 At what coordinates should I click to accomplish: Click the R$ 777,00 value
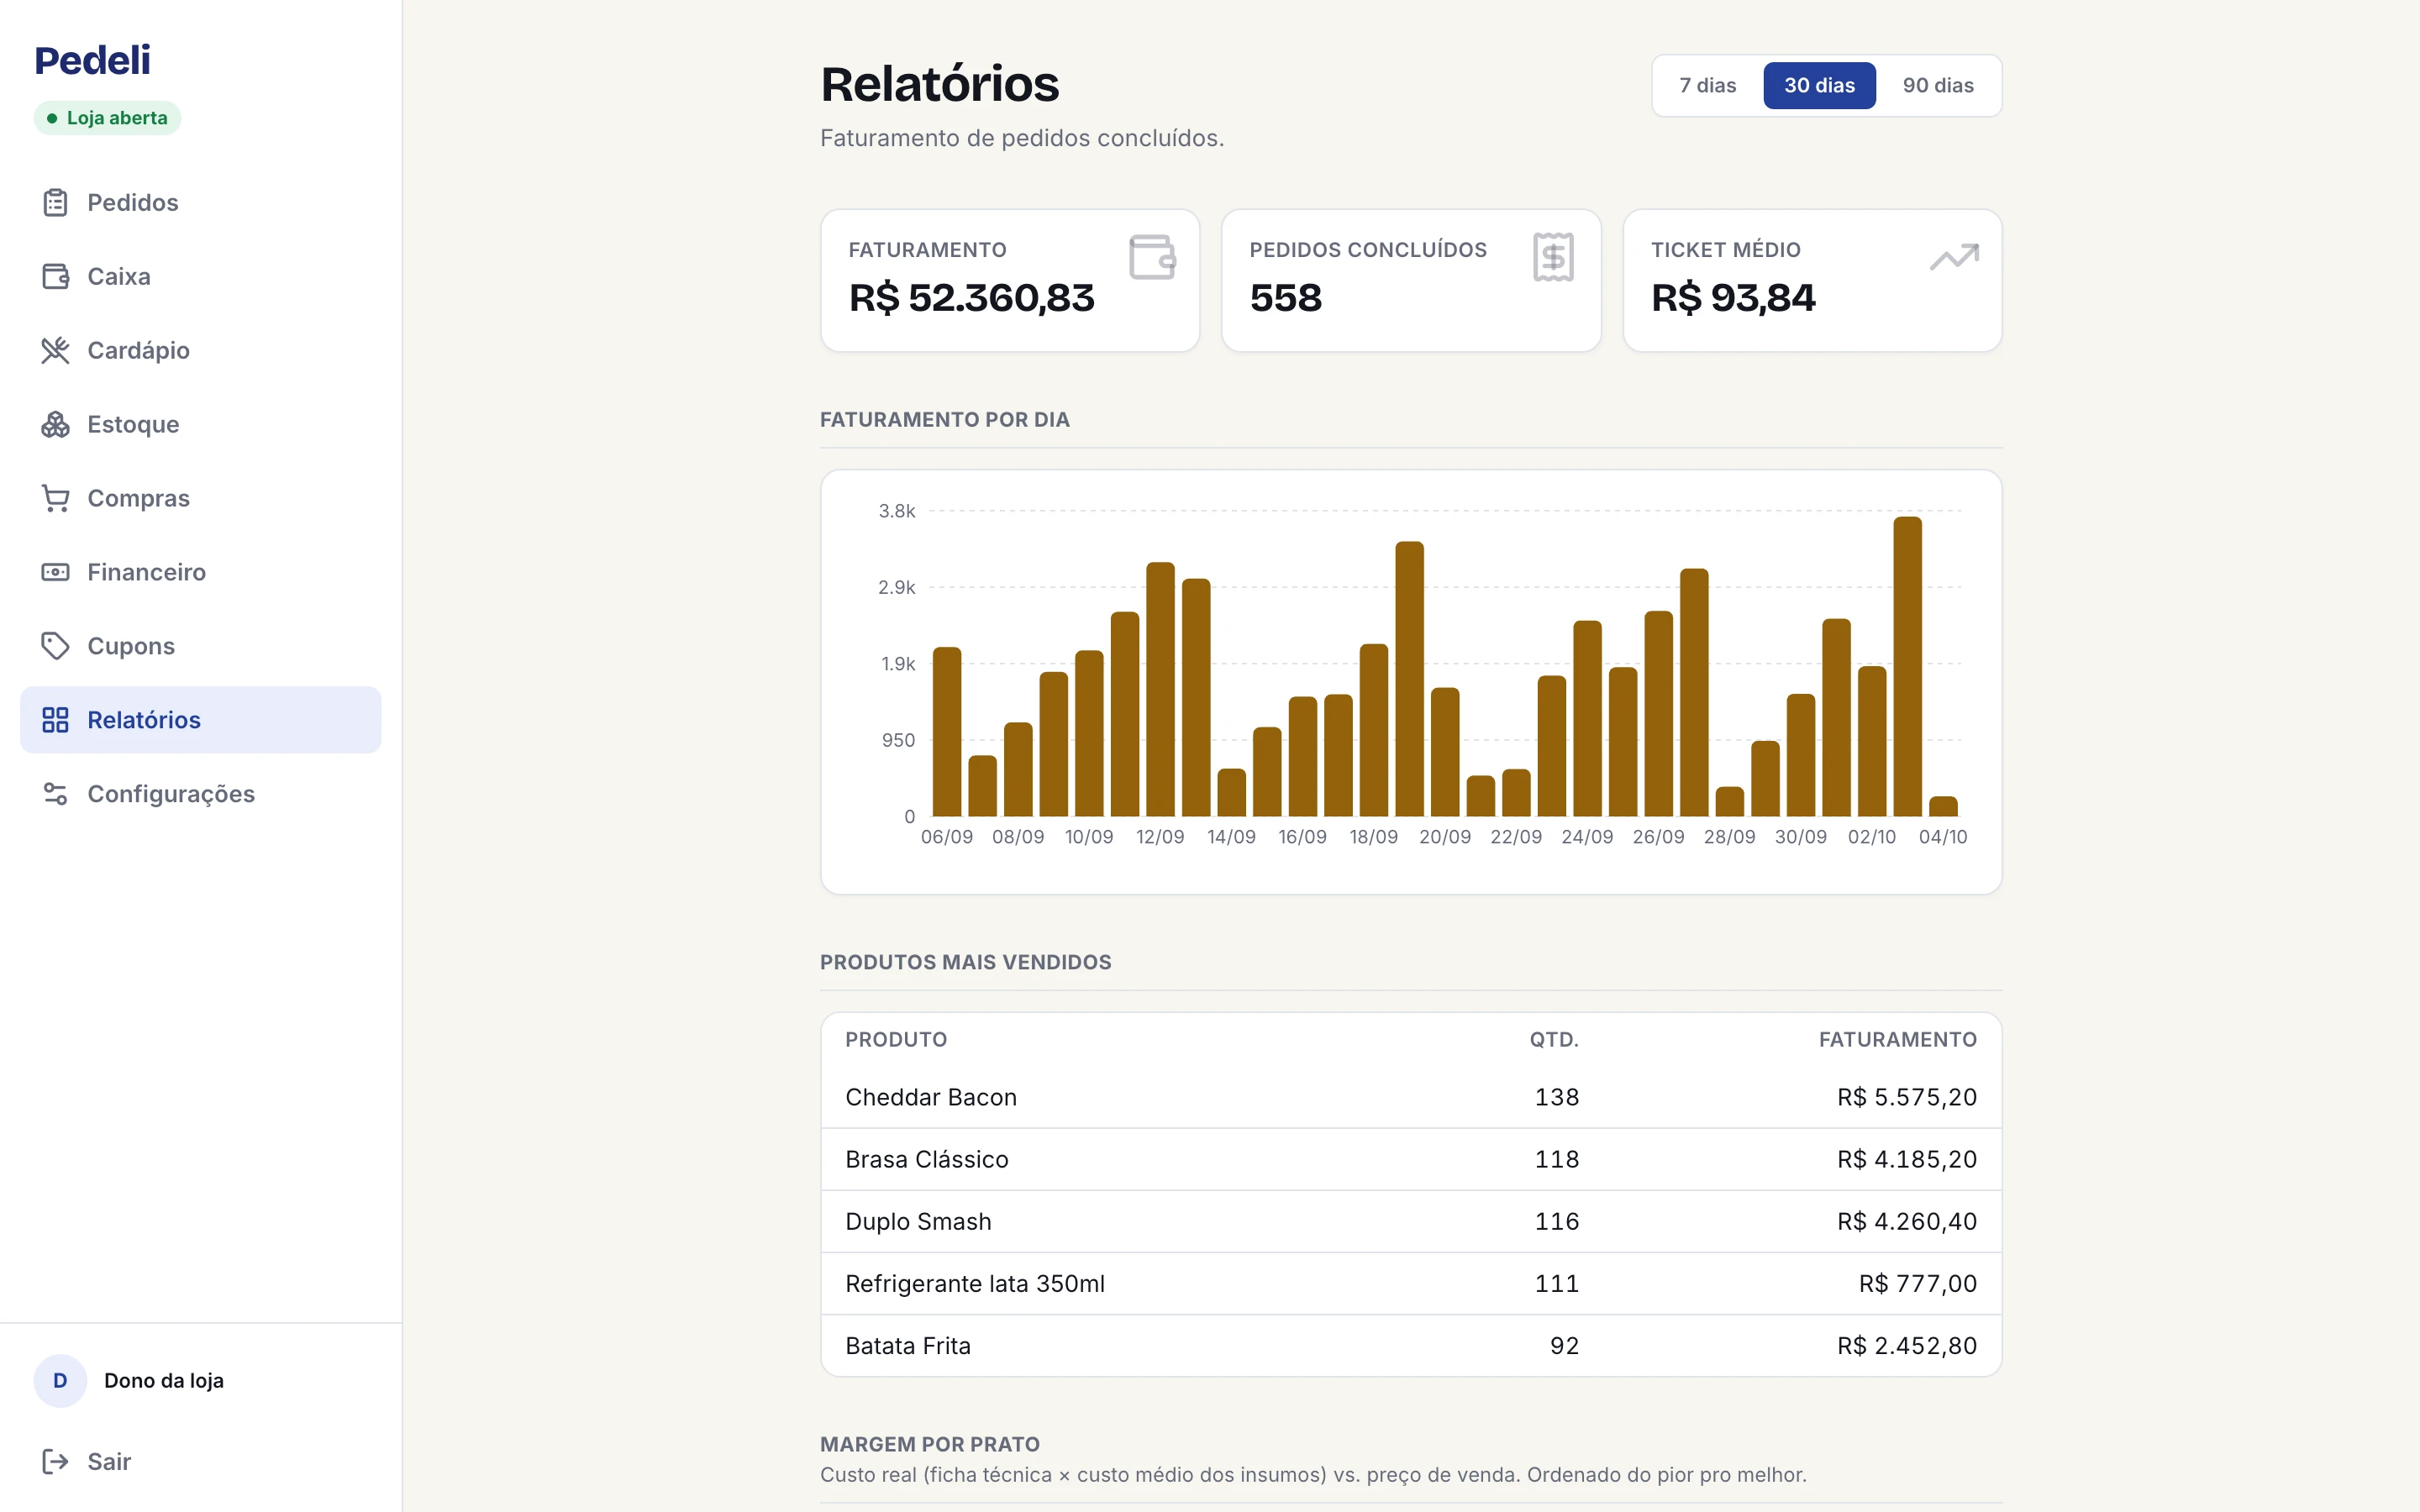pyautogui.click(x=1918, y=1283)
